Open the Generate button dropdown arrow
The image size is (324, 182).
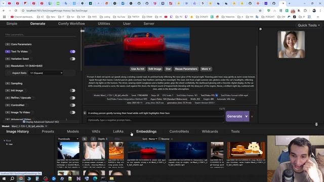[x=247, y=116]
